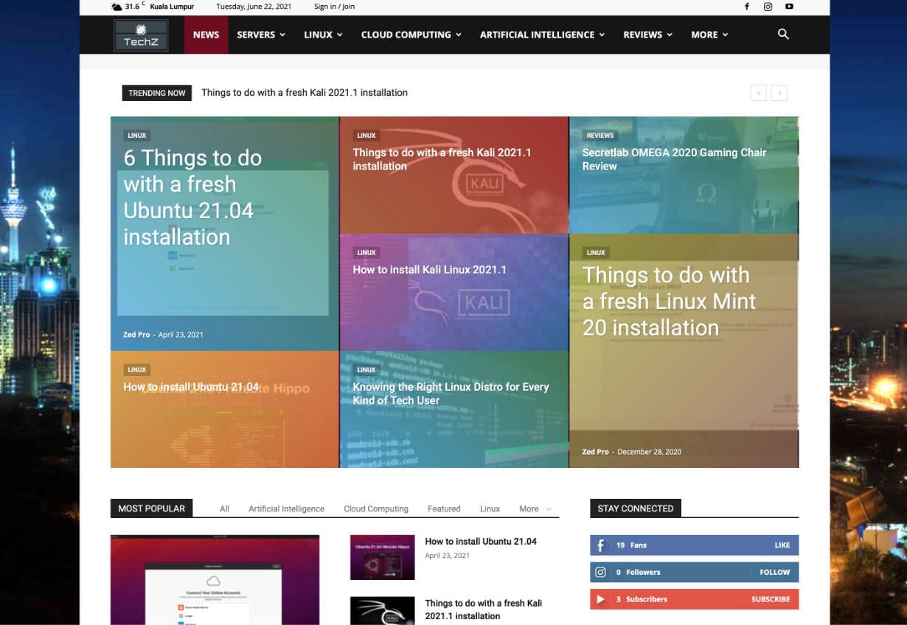Click YouTube icon in Stay Connected
907x625 pixels.
600,599
